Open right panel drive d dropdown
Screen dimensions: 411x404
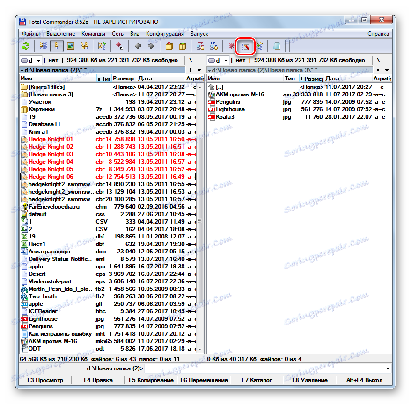218,60
